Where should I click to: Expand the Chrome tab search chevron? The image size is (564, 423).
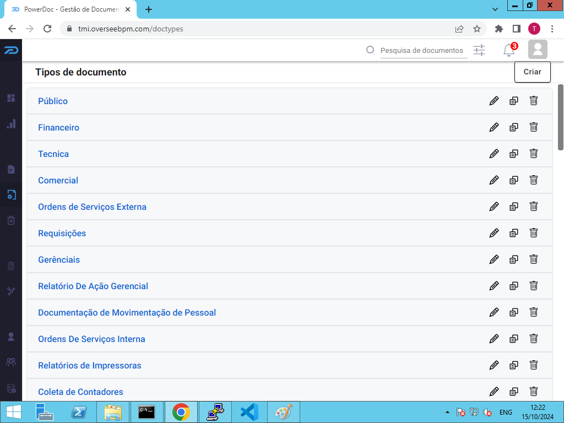(495, 9)
